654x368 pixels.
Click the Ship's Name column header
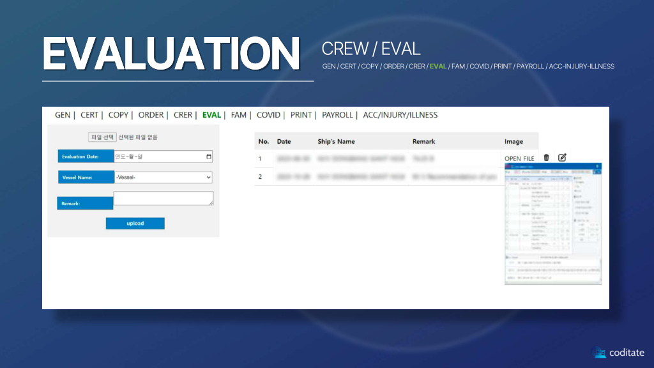(x=336, y=141)
